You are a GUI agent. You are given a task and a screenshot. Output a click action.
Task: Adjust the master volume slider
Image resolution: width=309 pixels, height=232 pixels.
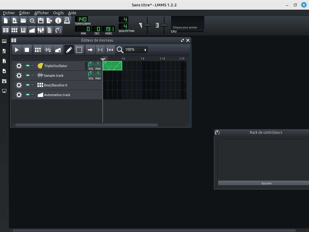(147, 25)
